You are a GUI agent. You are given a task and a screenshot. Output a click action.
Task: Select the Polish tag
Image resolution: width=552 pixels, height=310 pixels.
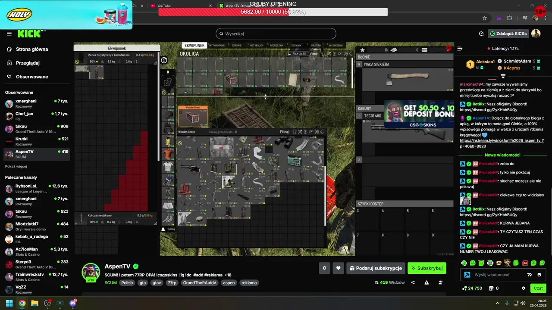pyautogui.click(x=127, y=283)
